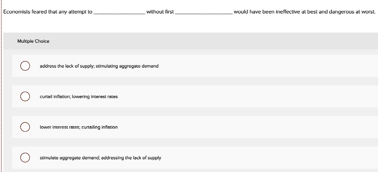Click second blank after 'without first'
The width and height of the screenshot is (378, 172).
point(204,12)
